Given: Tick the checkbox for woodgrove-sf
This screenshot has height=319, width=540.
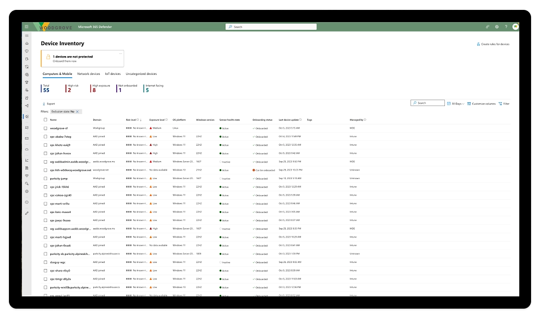Looking at the screenshot, I should (45, 128).
